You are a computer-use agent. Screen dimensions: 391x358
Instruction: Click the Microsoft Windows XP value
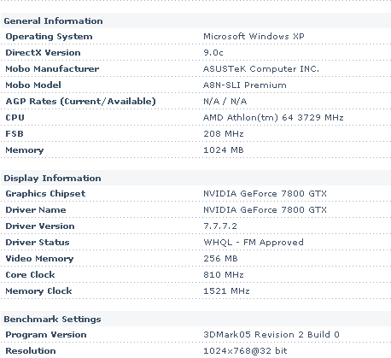pyautogui.click(x=254, y=37)
